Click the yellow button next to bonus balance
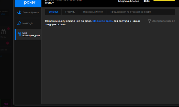The height and width of the screenshot is (107, 179). [164, 0]
